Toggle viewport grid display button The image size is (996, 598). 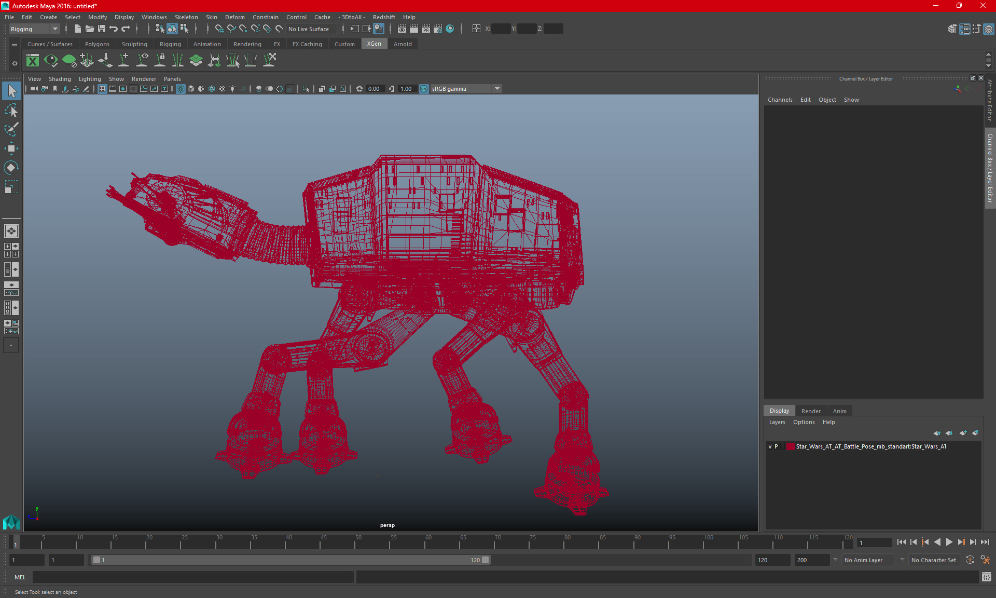[x=102, y=89]
